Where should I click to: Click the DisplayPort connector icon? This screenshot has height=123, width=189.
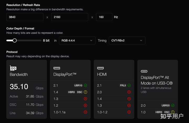57,68
